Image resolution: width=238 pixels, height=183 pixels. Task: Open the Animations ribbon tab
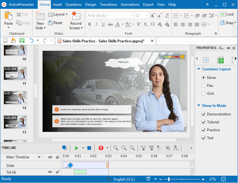click(130, 5)
